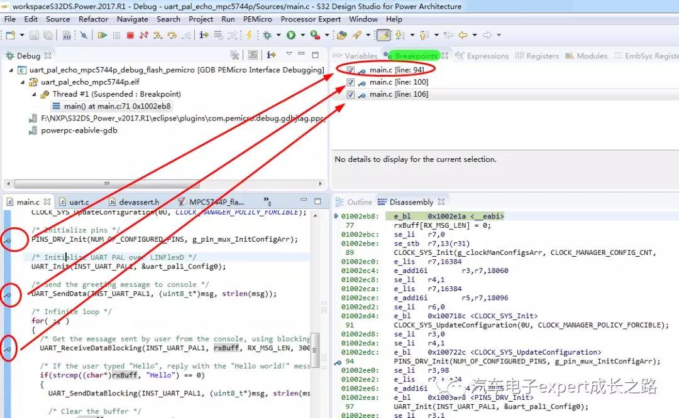The width and height of the screenshot is (679, 418).
Task: Click the Resume debug button
Action: tap(102, 36)
